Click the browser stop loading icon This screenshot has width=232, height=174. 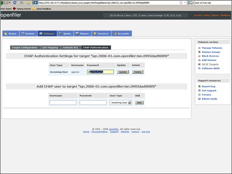click(x=22, y=3)
